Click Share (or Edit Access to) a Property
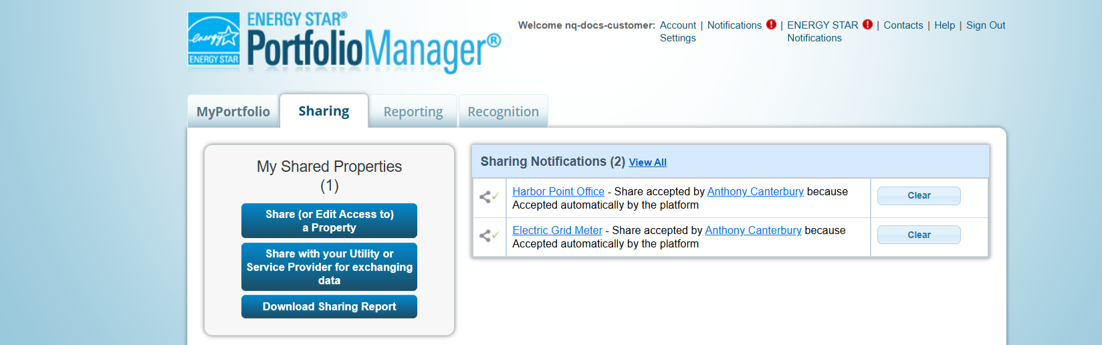The width and height of the screenshot is (1102, 345). coord(329,221)
